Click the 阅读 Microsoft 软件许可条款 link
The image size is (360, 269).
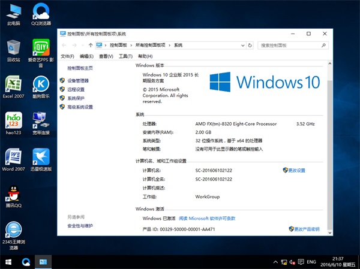(x=207, y=219)
